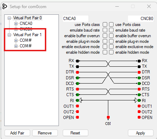The image size is (157, 139).
Task: Select the OUT2 pin on the CNCB0 side
Action: tap(139, 112)
